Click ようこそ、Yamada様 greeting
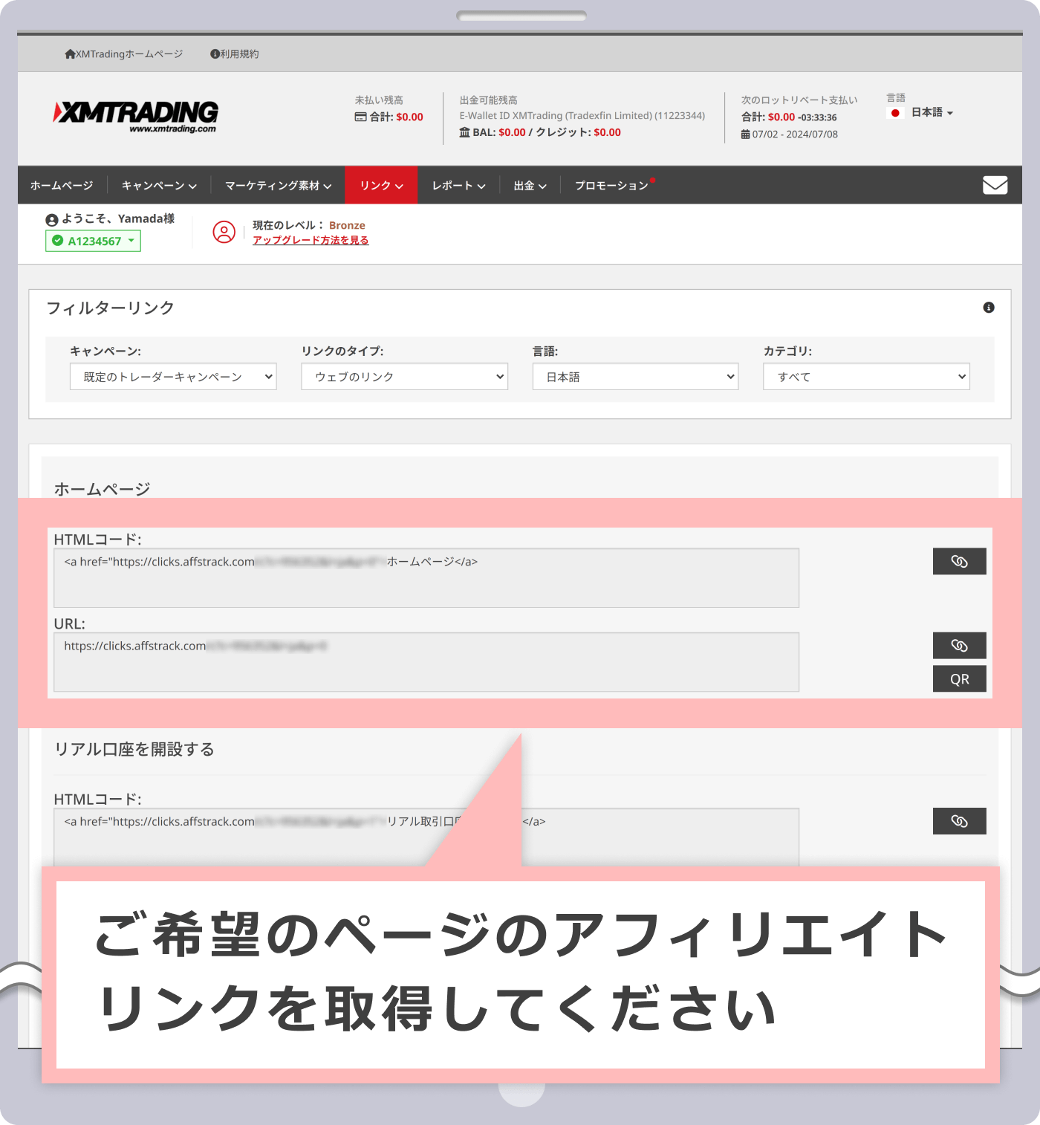Image resolution: width=1040 pixels, height=1125 pixels. point(111,218)
